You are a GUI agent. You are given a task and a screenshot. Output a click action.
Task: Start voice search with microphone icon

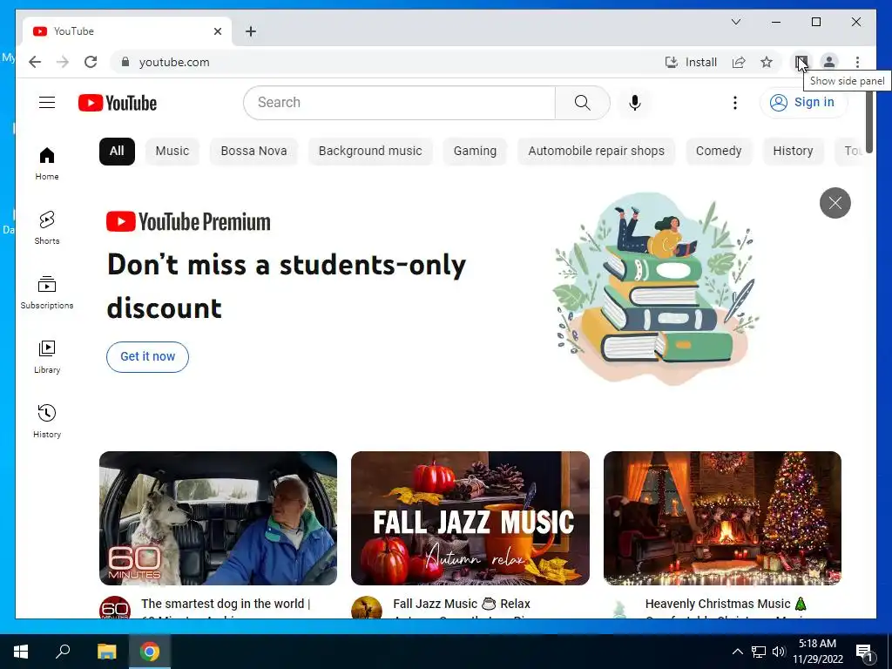[x=635, y=103]
